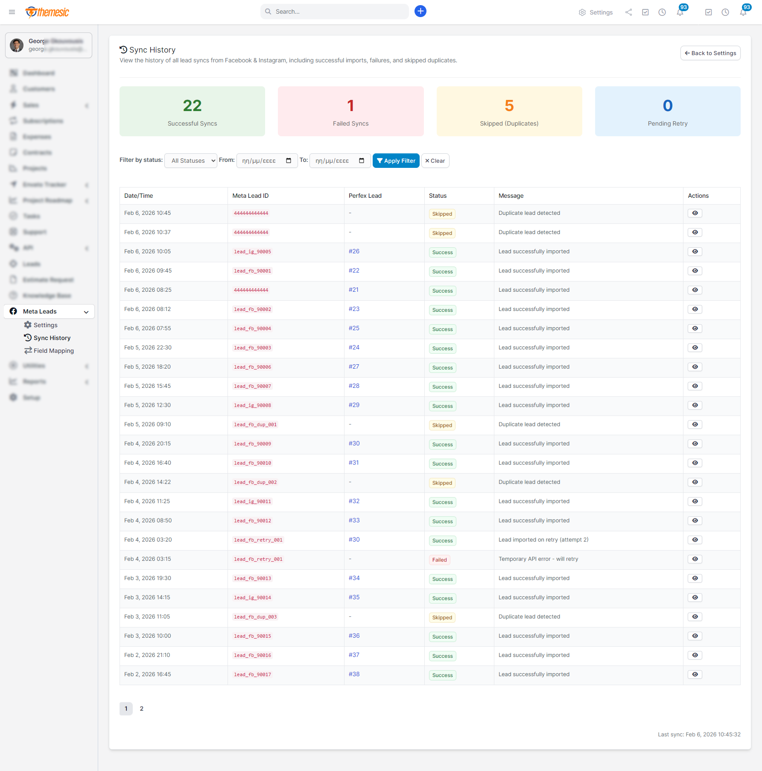Go to page 2 of results

coord(141,709)
